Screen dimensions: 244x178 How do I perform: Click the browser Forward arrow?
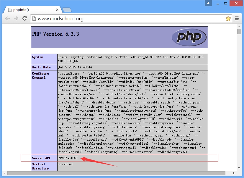(x=16, y=19)
